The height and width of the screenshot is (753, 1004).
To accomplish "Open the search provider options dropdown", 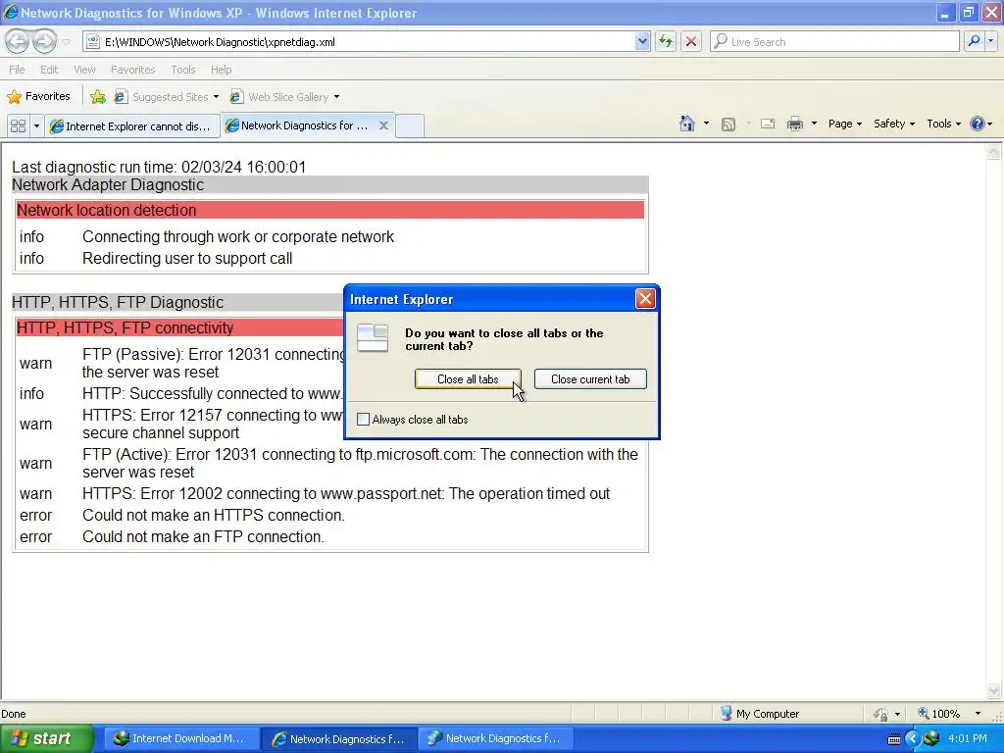I will tap(991, 41).
